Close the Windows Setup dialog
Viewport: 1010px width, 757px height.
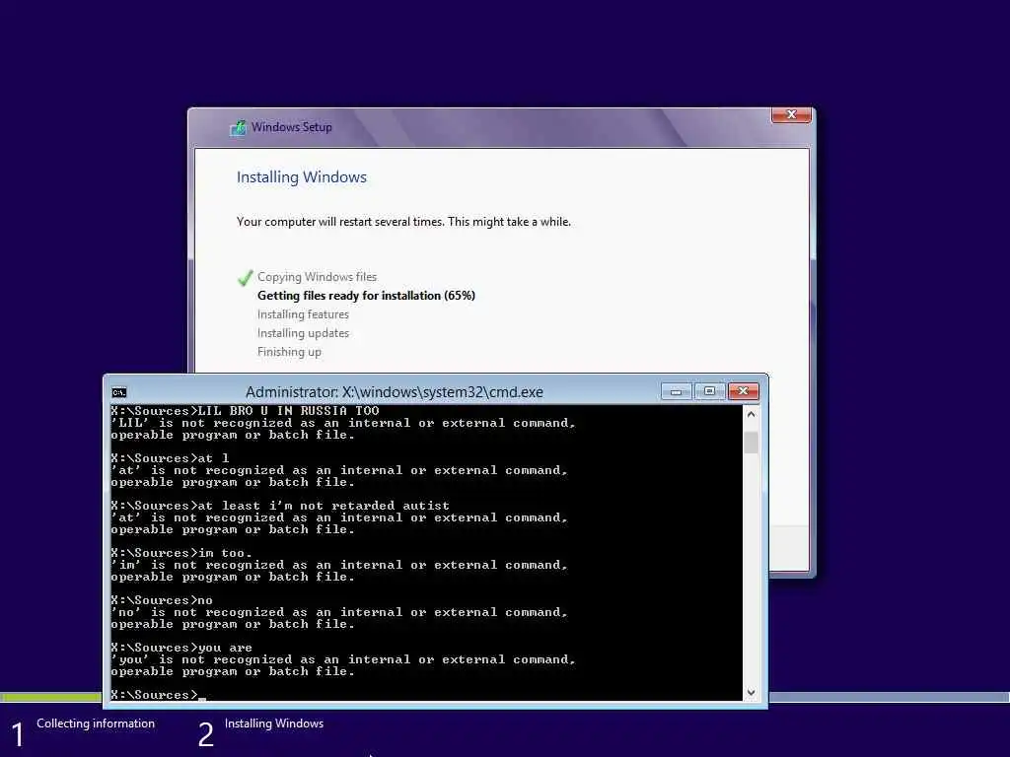(x=791, y=114)
